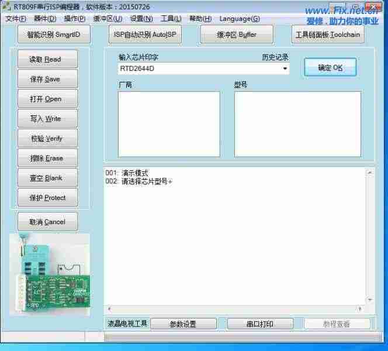Close the RT809F programmer window
The width and height of the screenshot is (388, 351).
[x=373, y=6]
